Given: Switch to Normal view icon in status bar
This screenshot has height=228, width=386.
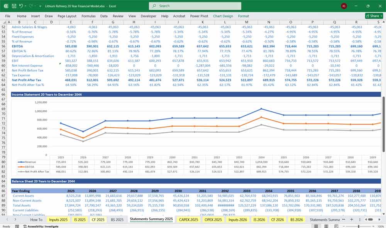Looking at the screenshot, I should coord(316,225).
